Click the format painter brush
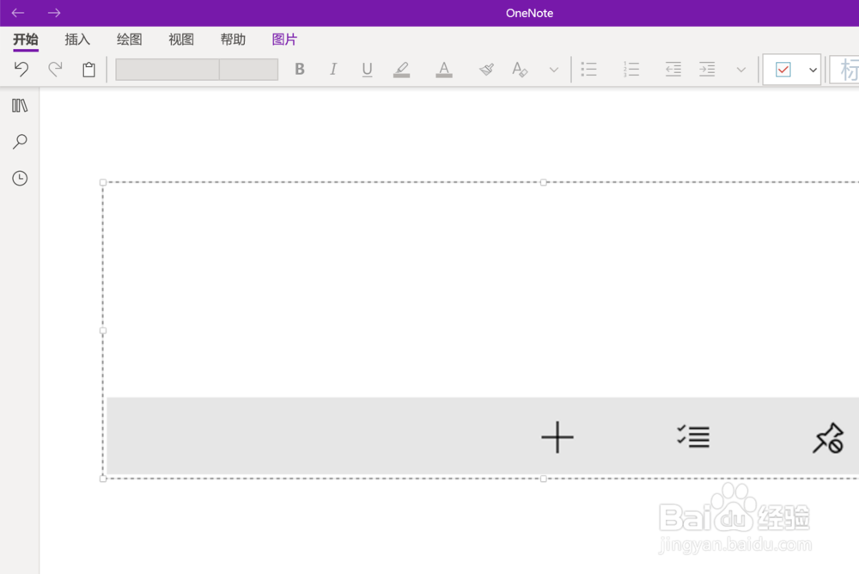 pos(486,70)
